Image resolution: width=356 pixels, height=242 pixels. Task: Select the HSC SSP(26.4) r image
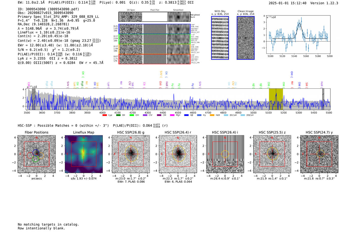click(x=178, y=154)
